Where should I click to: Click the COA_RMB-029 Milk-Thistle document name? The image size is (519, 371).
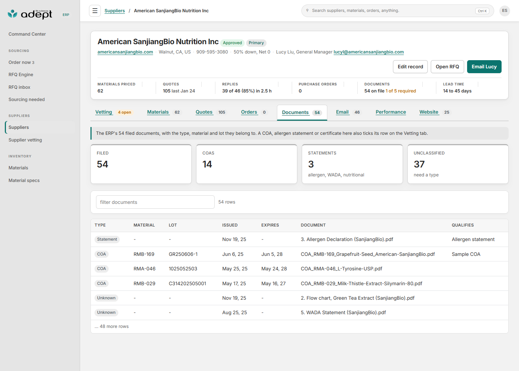[x=361, y=284]
